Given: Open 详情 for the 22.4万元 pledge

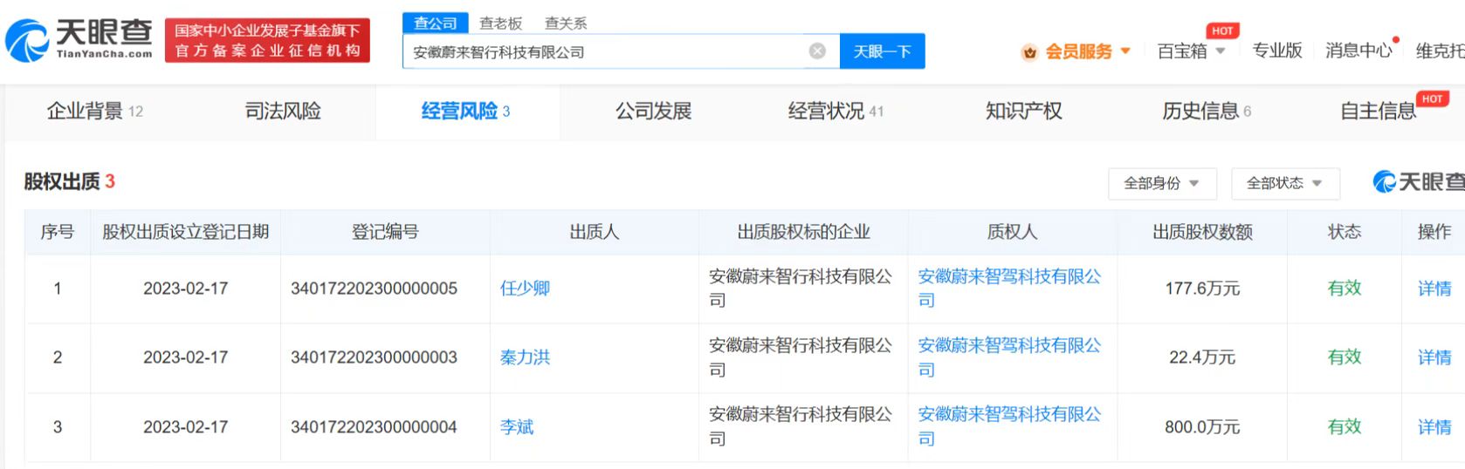Looking at the screenshot, I should pos(1434,357).
